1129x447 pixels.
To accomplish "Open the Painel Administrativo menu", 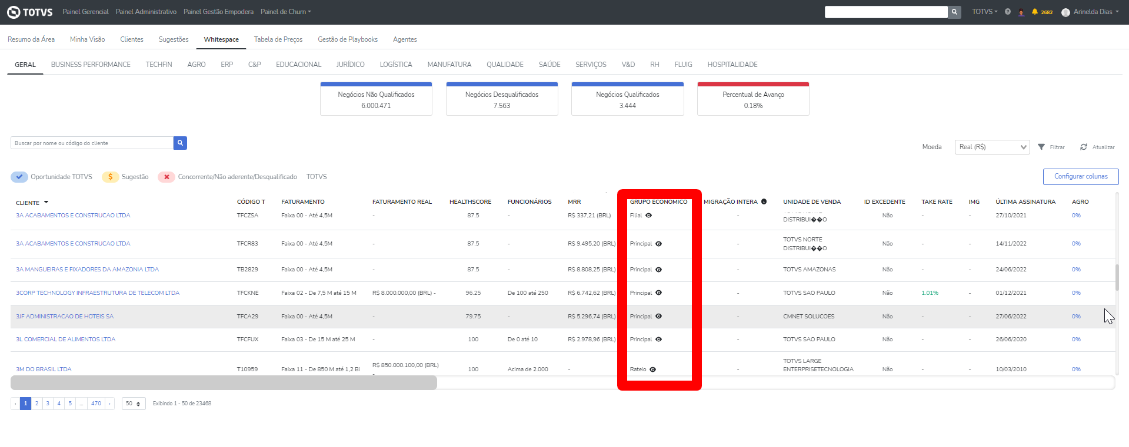I will tap(146, 12).
